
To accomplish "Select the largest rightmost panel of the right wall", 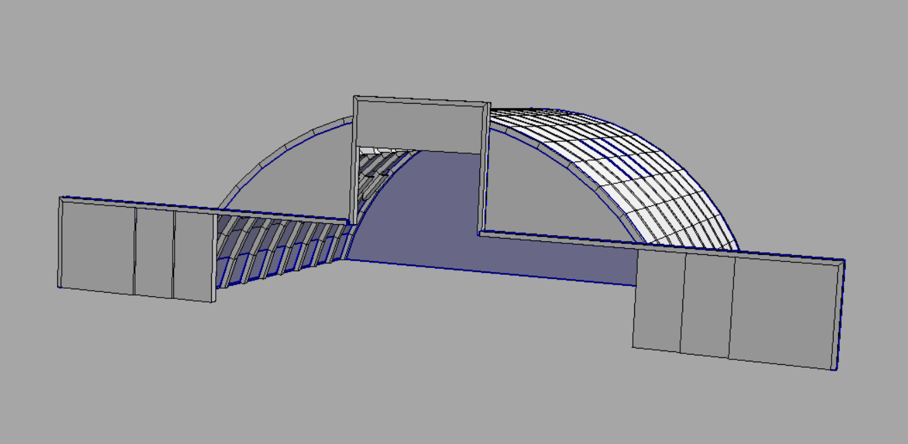I will click(x=784, y=311).
